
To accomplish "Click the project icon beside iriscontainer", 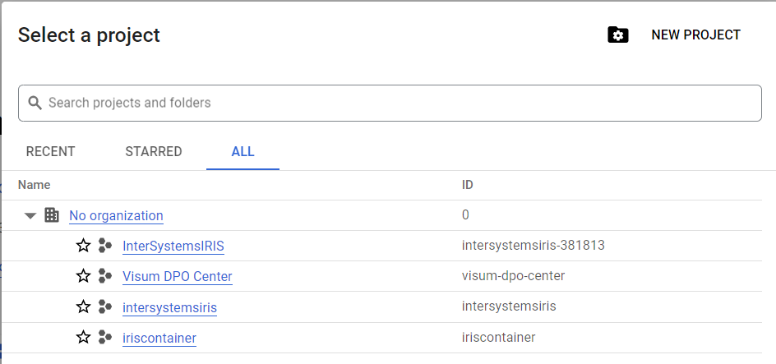I will point(104,337).
